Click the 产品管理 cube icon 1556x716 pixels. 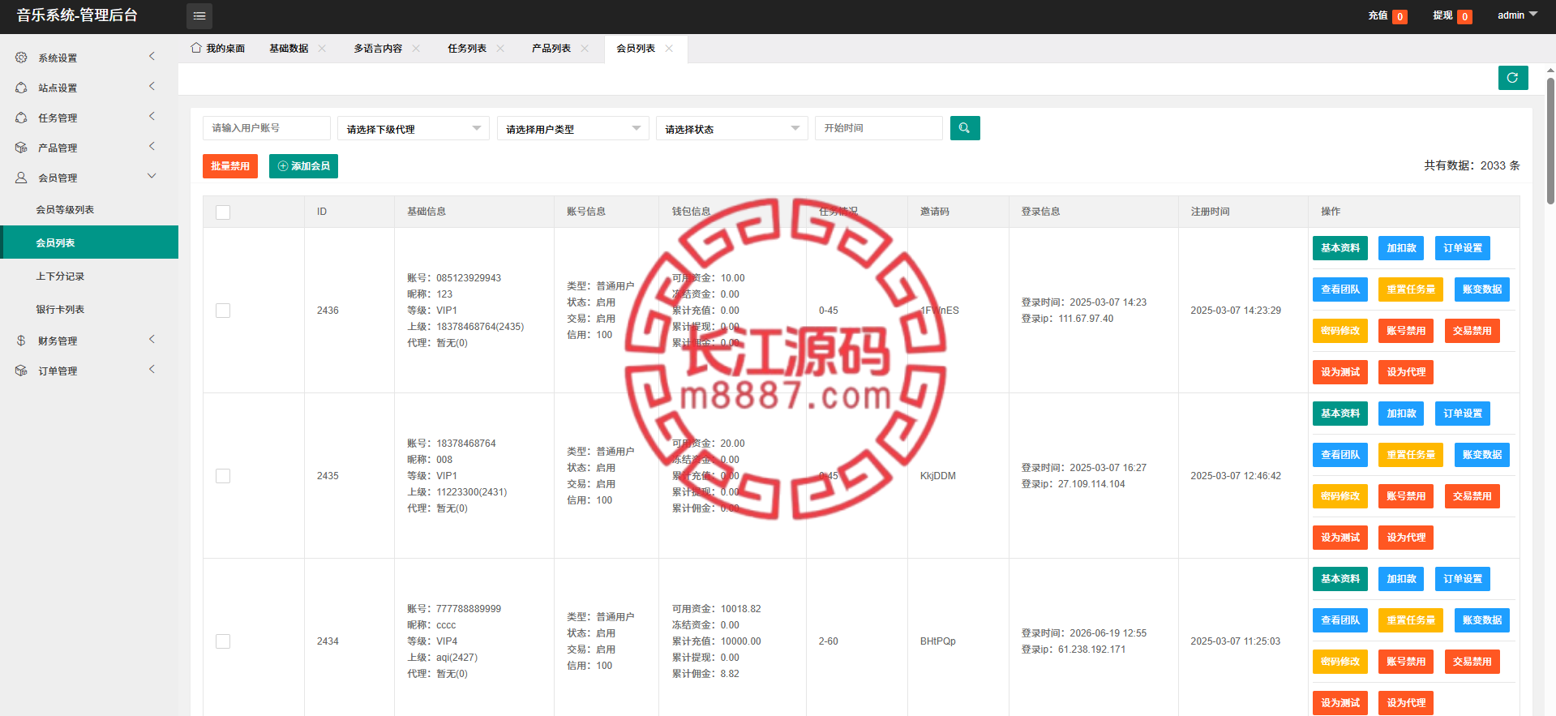21,148
